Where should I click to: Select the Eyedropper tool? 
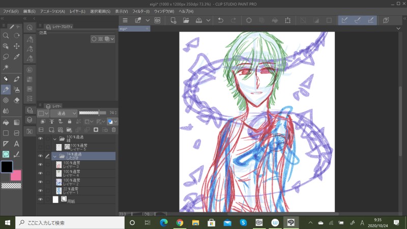point(17,56)
